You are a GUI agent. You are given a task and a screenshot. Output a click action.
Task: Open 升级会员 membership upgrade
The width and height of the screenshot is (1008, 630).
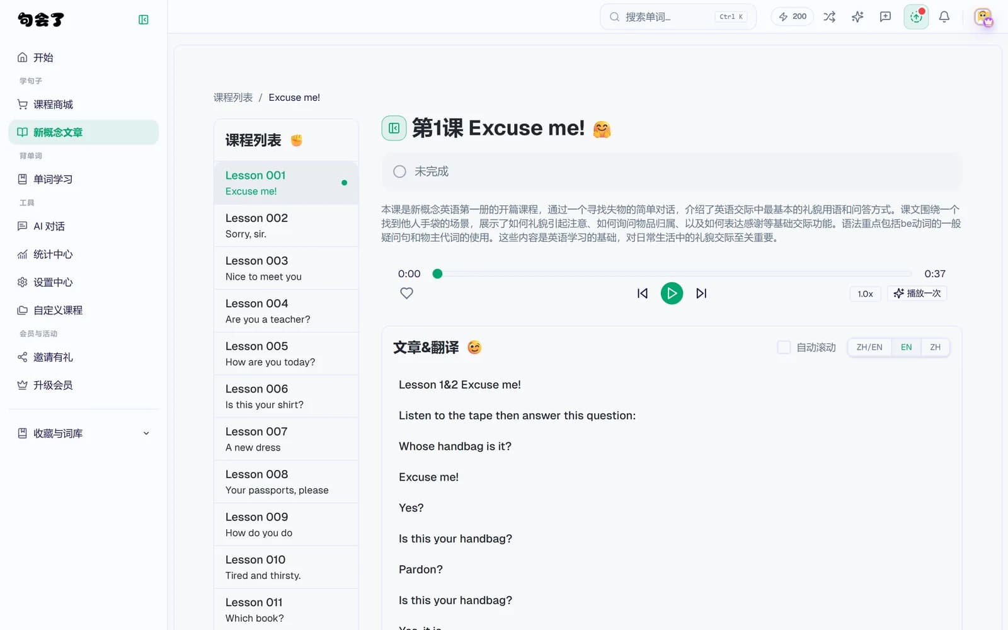[84, 385]
